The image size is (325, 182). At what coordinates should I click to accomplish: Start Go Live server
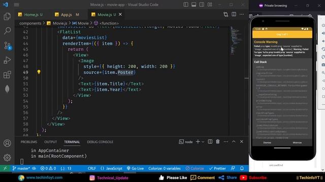pyautogui.click(x=136, y=168)
